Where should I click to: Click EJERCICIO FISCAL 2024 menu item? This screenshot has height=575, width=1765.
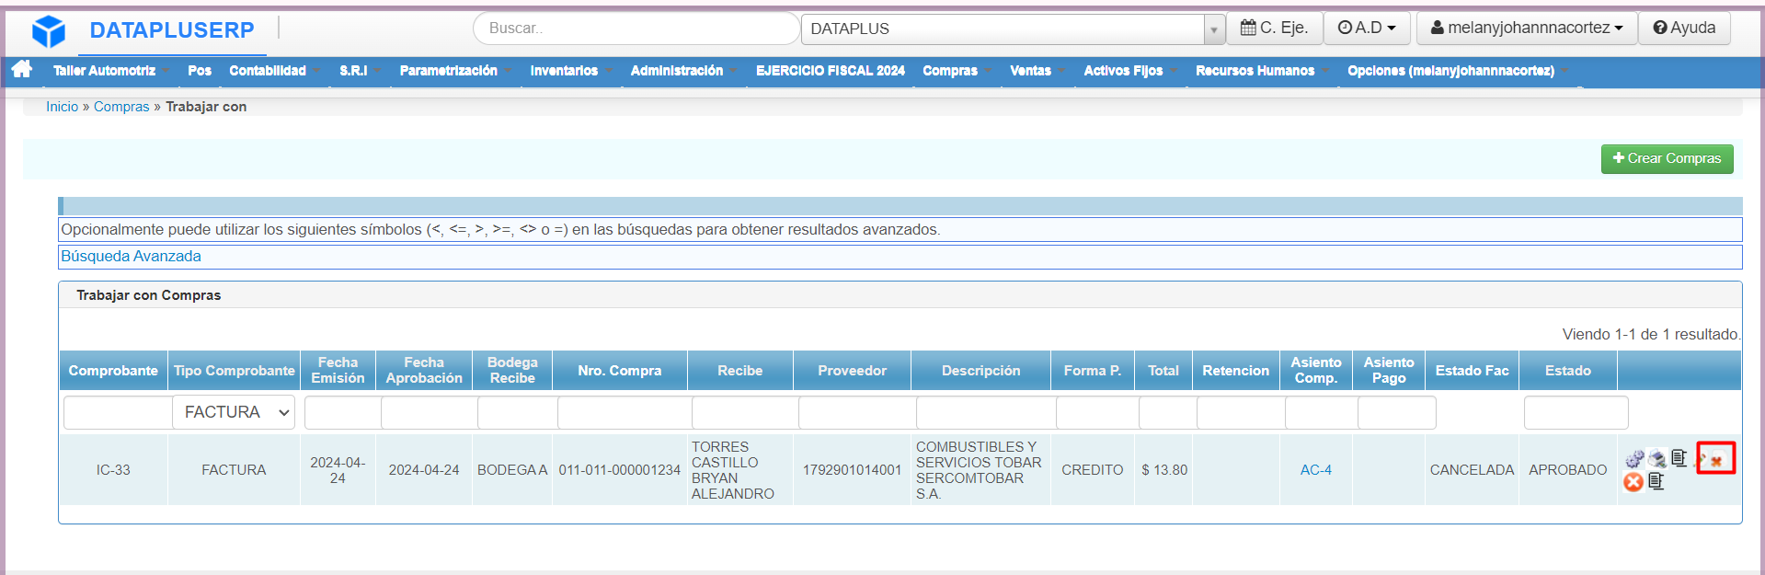831,71
